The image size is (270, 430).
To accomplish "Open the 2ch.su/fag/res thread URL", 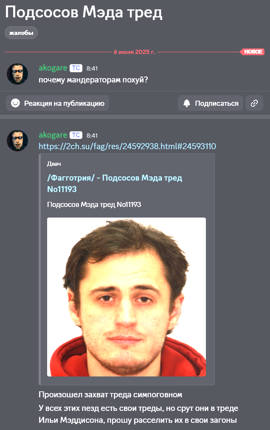I will coord(127,146).
